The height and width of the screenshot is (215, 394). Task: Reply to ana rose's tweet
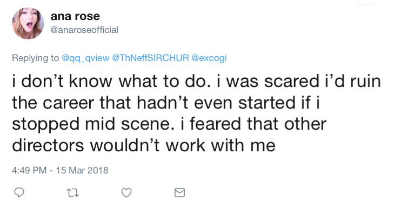(19, 193)
